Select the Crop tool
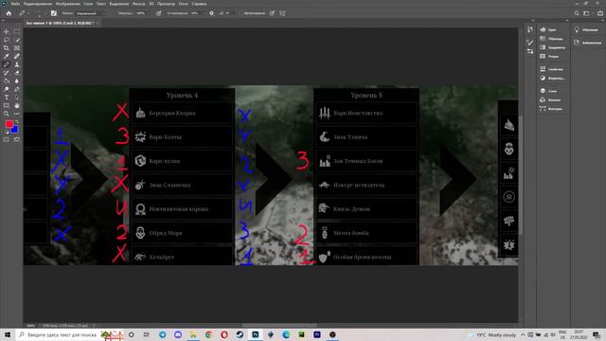The height and width of the screenshot is (341, 606). pyautogui.click(x=7, y=48)
